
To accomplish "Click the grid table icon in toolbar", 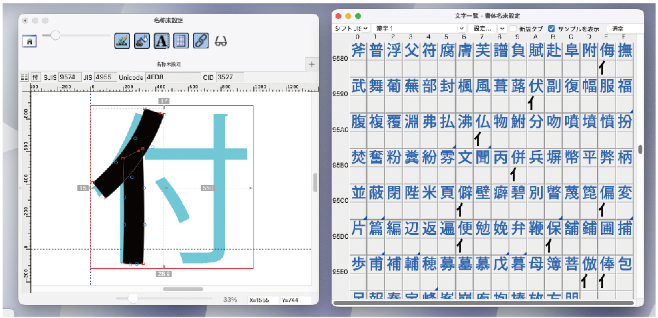I will point(181,41).
